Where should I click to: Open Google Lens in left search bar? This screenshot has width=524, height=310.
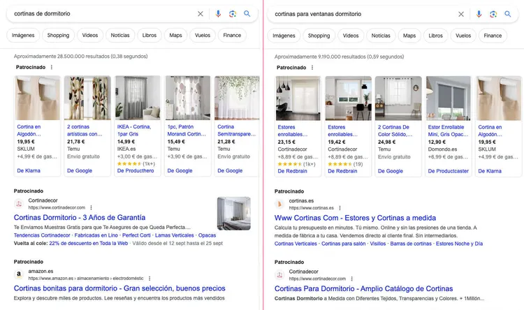click(x=233, y=14)
